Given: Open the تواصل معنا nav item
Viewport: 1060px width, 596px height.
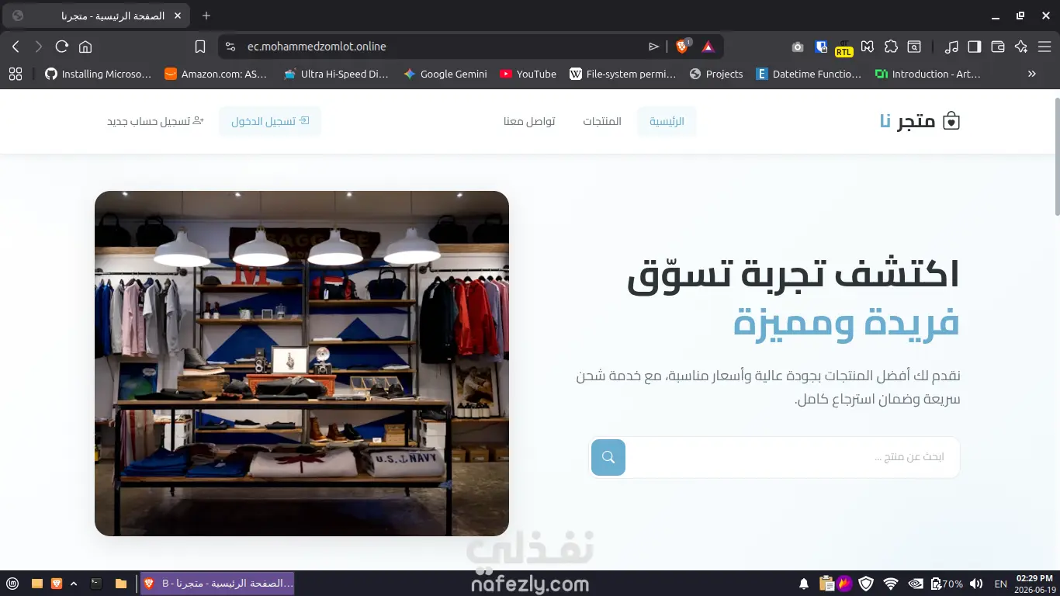Looking at the screenshot, I should click(x=529, y=121).
